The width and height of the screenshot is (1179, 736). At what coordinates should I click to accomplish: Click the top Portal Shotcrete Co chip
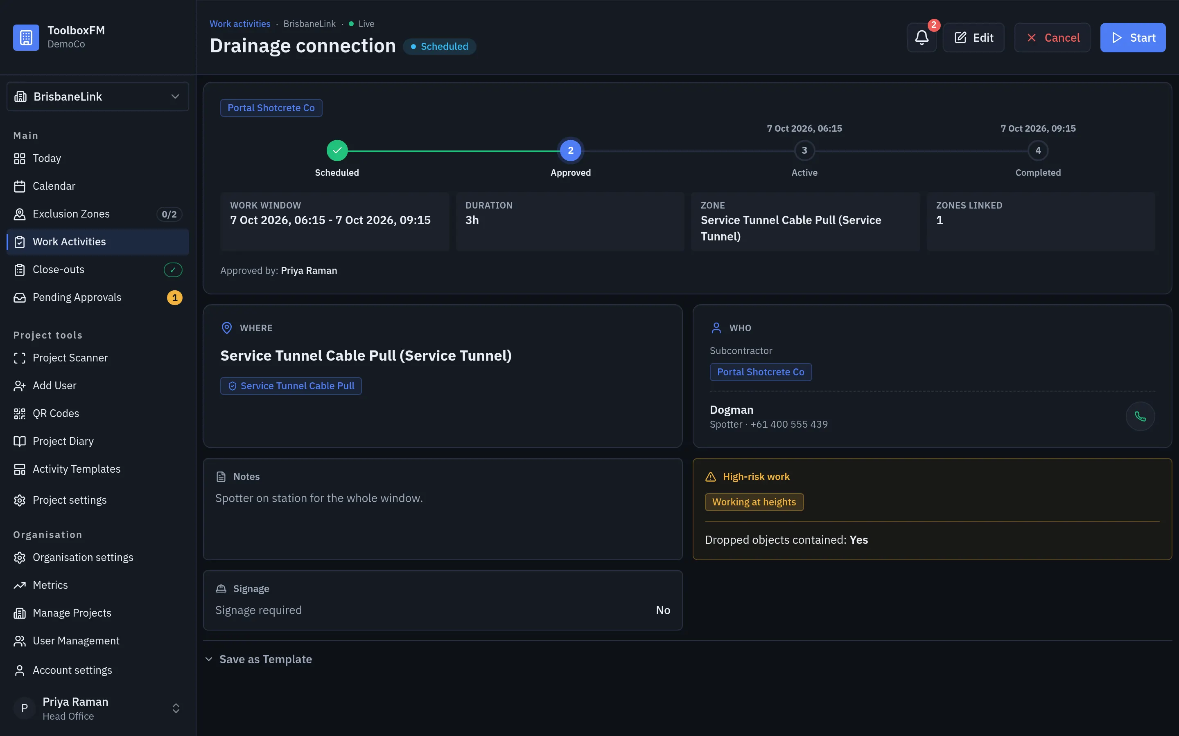point(271,108)
